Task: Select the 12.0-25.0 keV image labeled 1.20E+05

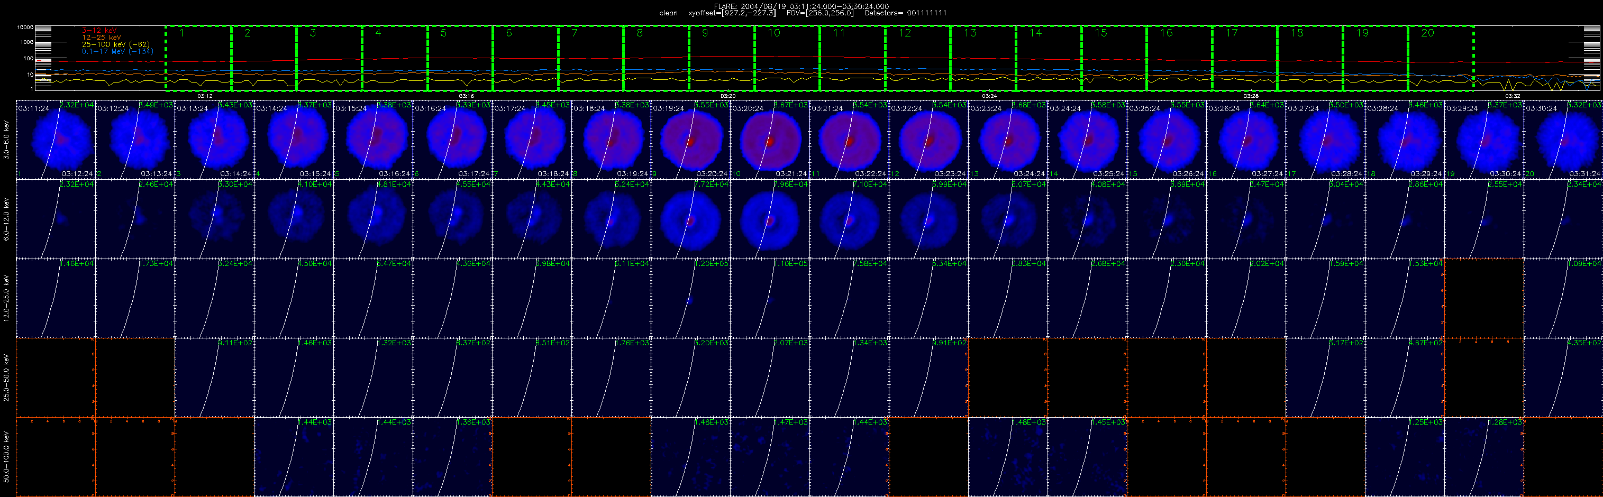Action: (x=691, y=298)
